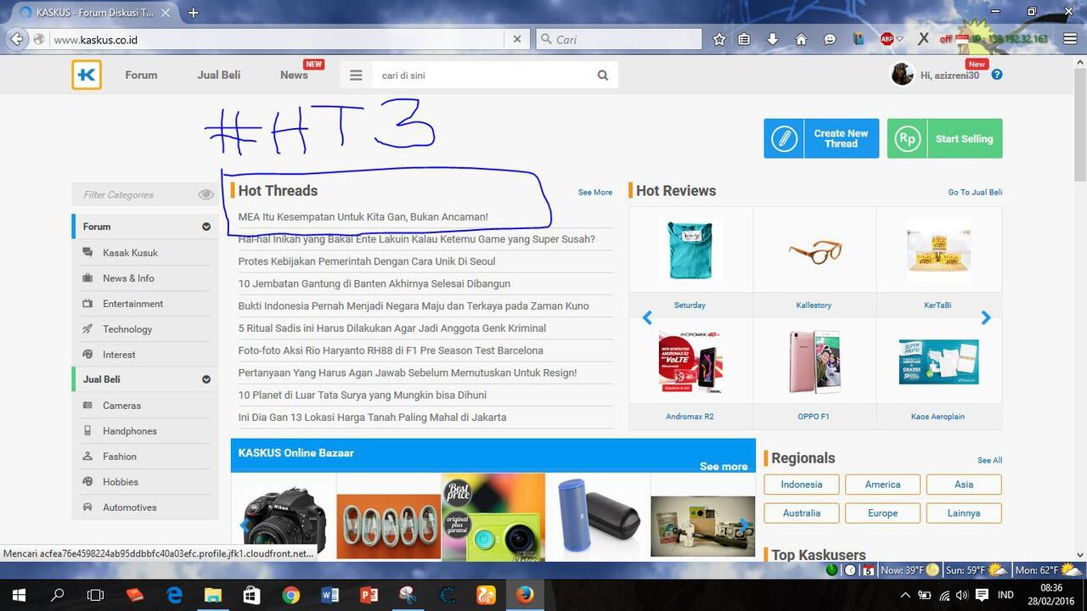
Task: Click the search magnifier in cari di sini
Action: [x=603, y=76]
